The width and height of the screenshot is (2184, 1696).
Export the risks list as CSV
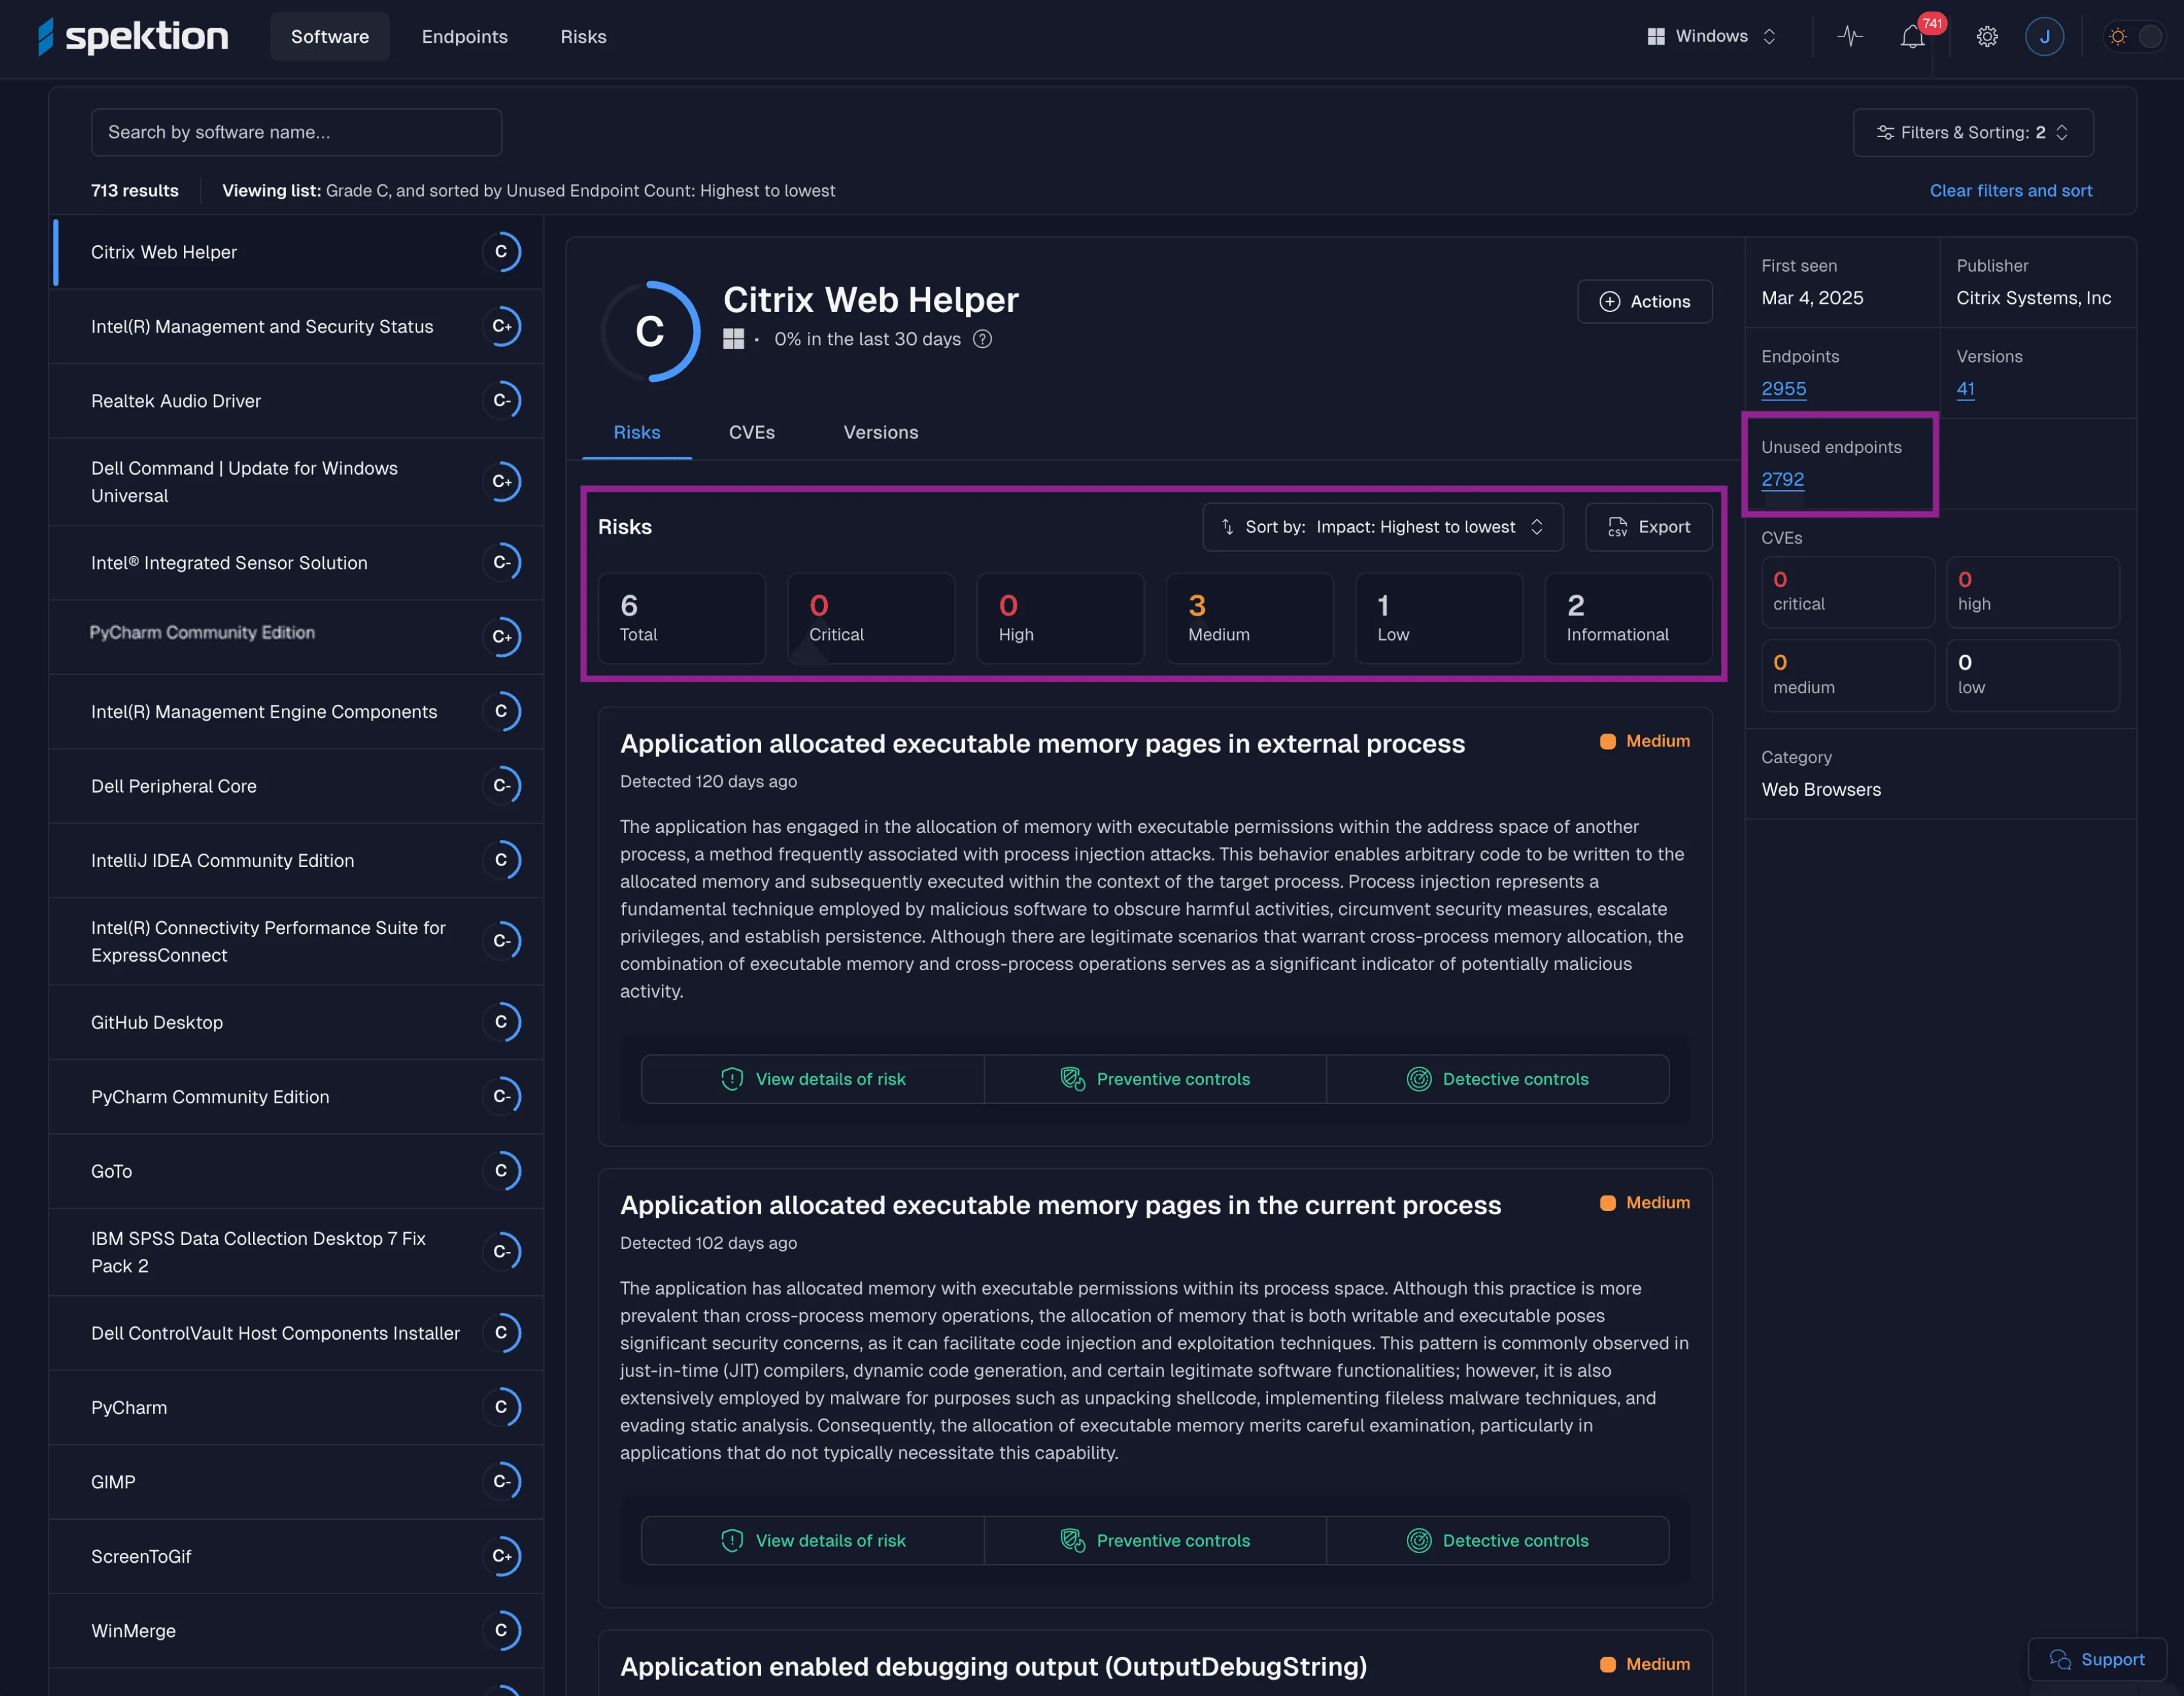point(1647,527)
